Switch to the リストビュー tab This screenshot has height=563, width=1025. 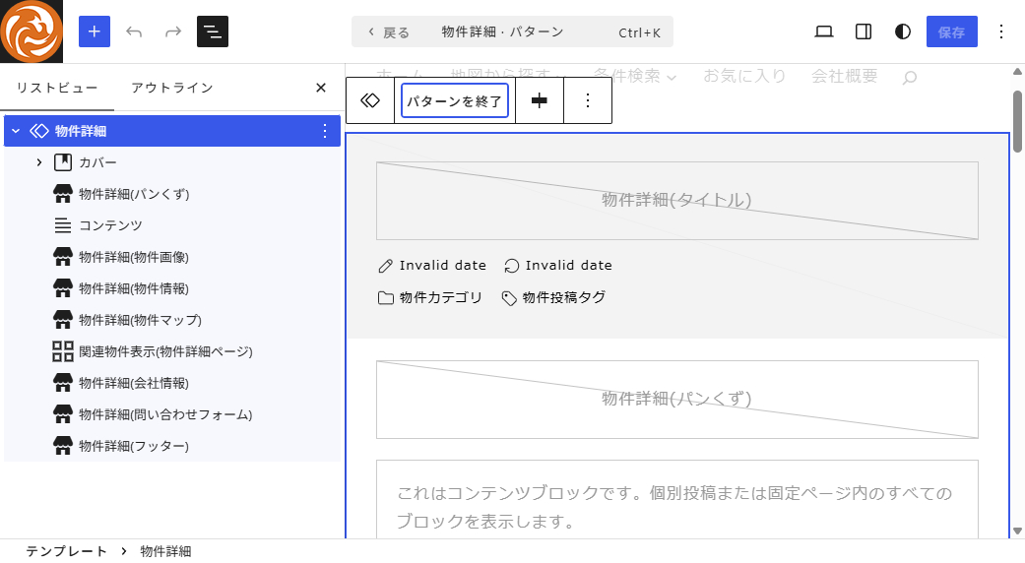coord(57,88)
